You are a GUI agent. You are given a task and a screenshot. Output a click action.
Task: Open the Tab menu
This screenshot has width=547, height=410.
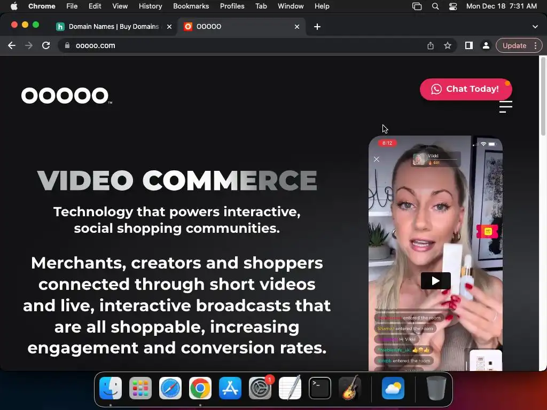(261, 6)
